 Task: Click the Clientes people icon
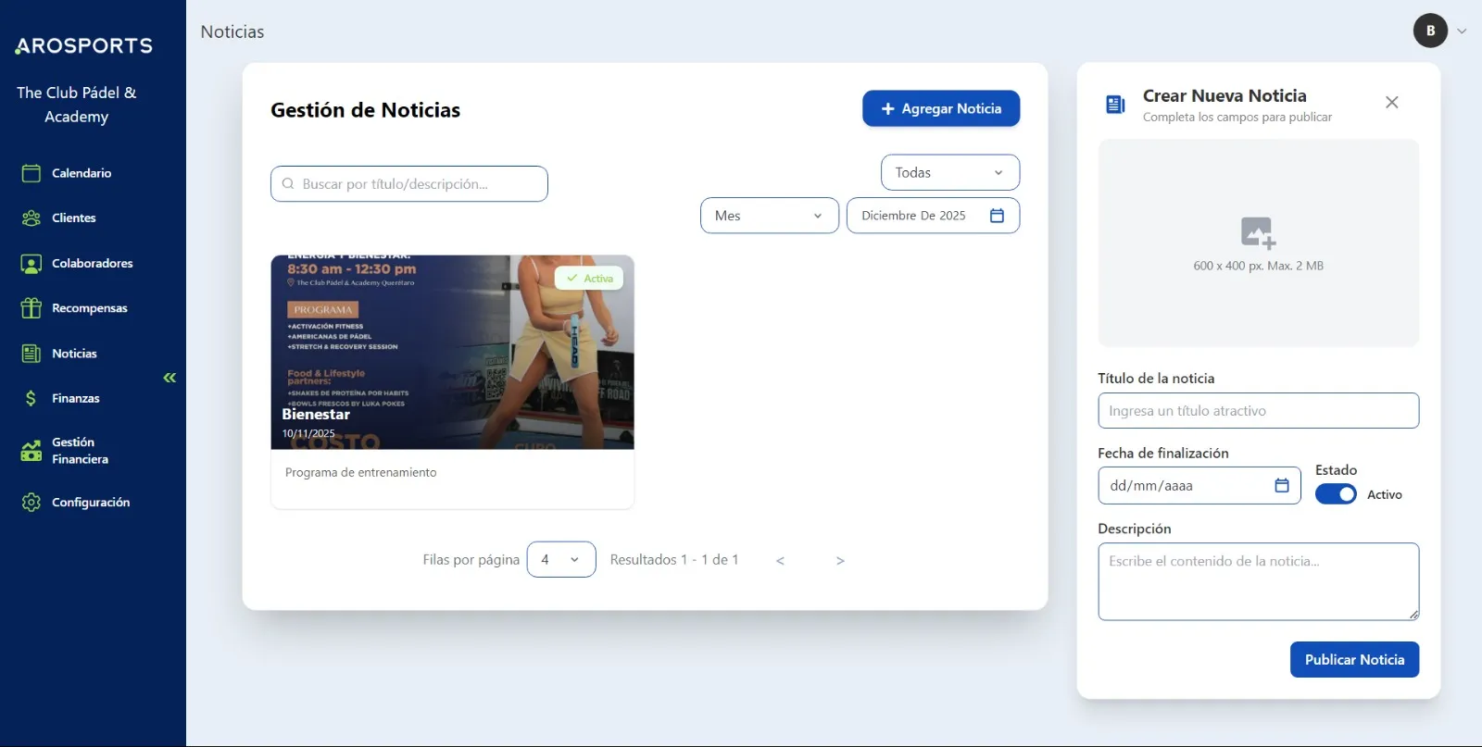coord(31,218)
